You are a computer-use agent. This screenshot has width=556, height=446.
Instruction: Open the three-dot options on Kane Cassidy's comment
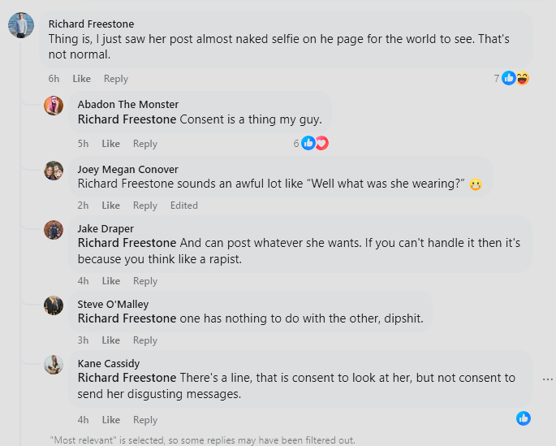(547, 379)
